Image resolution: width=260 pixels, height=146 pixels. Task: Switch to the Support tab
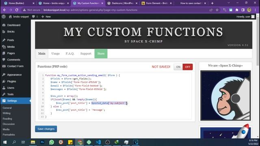coord(86,54)
